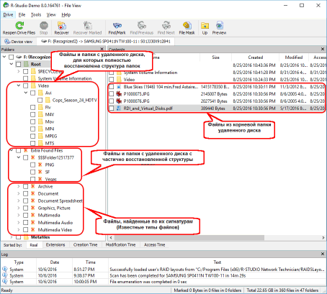Expand the Document node

19,193
